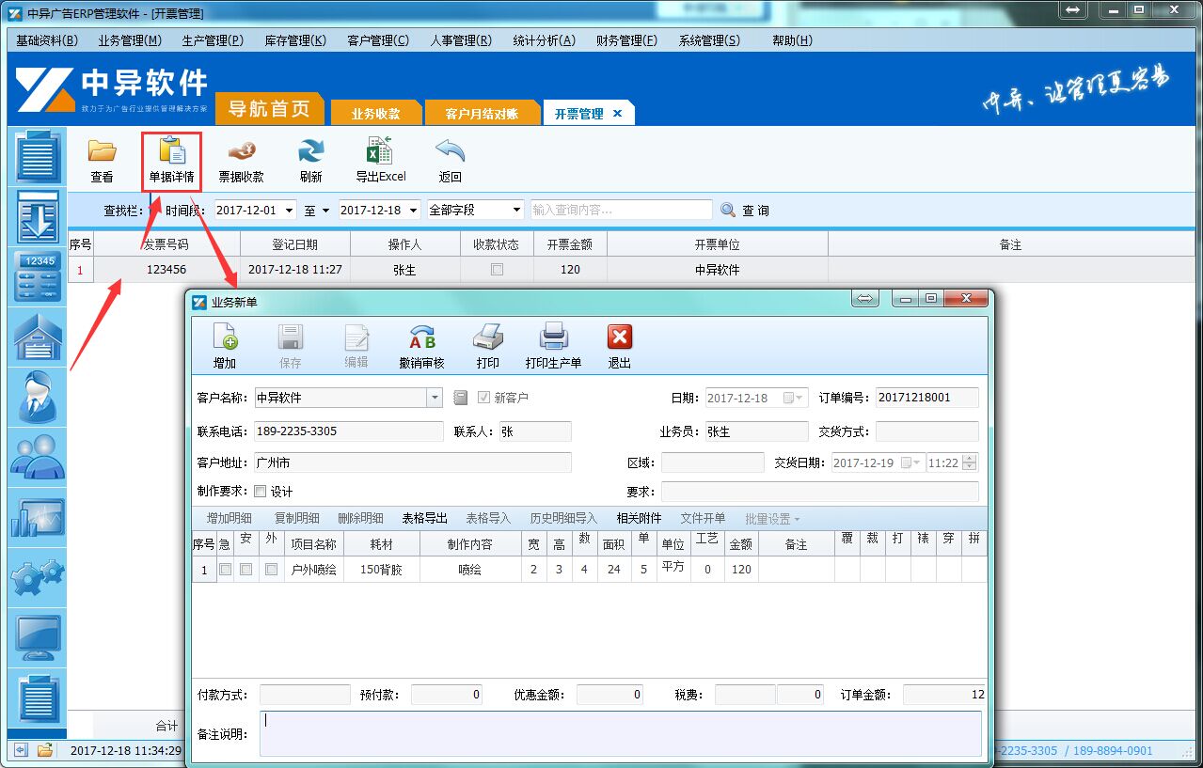Open the sidebar warehouse house icon
1203x768 pixels.
click(x=38, y=337)
